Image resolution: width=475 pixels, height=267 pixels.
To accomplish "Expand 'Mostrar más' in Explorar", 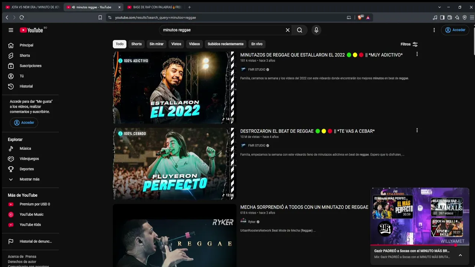I will [x=31, y=179].
